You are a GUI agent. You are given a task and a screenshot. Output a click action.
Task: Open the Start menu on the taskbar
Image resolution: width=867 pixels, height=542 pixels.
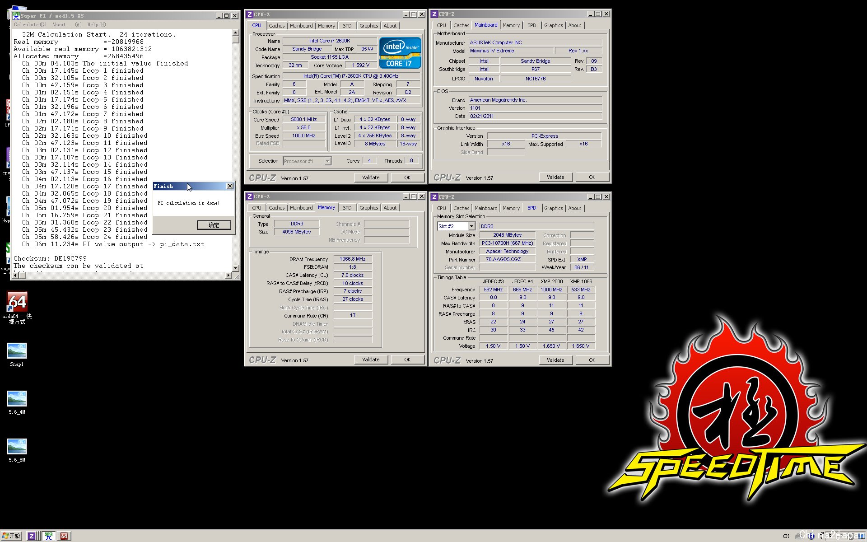[11, 536]
